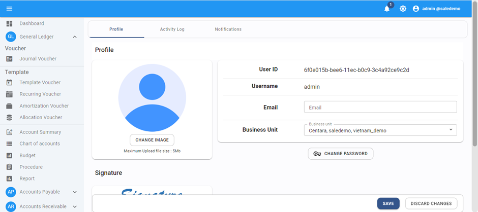This screenshot has width=478, height=212.
Task: Click the Change Password button
Action: point(340,154)
